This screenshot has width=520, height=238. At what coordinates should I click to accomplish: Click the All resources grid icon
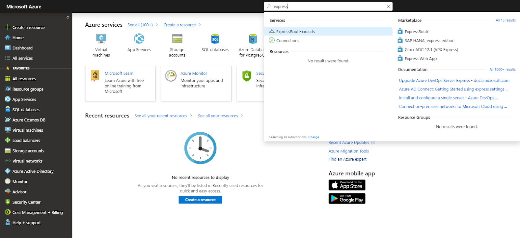click(8, 79)
